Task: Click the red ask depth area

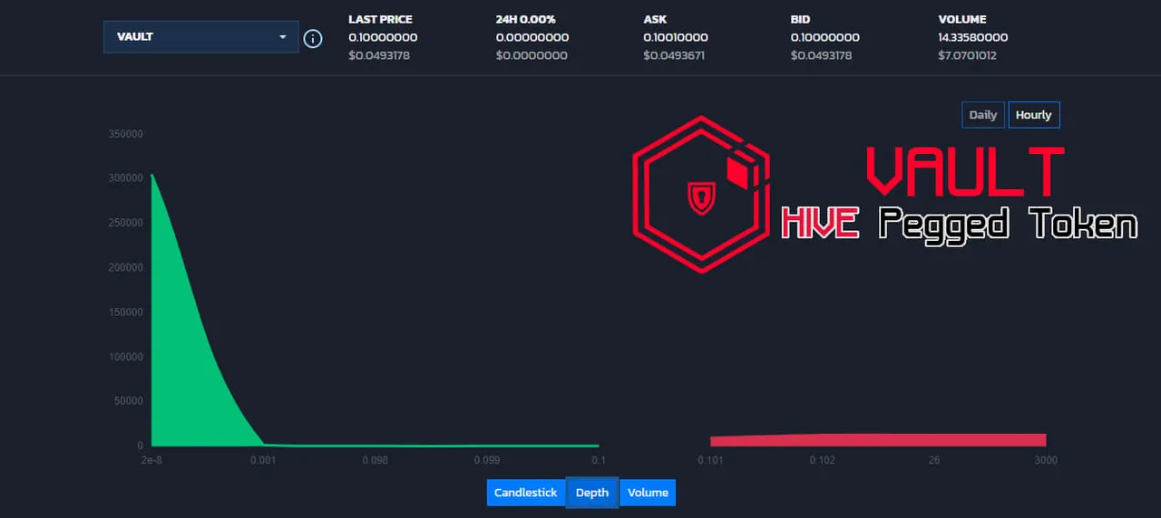Action: tap(878, 440)
